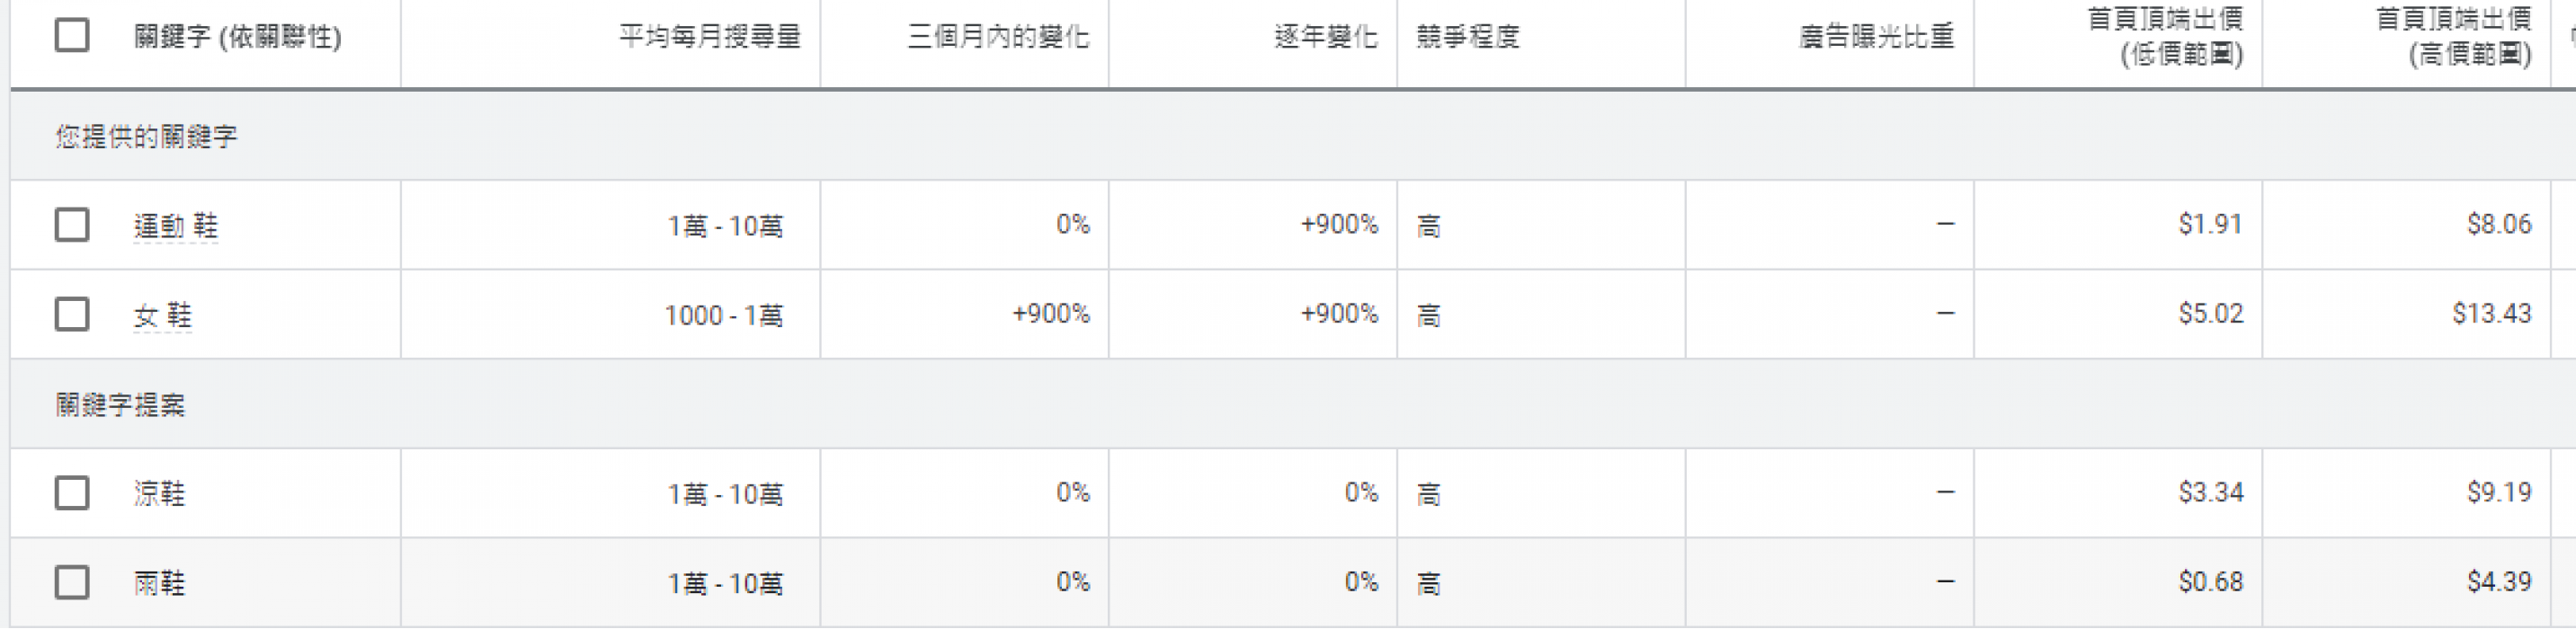
Task: Check the box for 女 鞋
Action: 72,314
